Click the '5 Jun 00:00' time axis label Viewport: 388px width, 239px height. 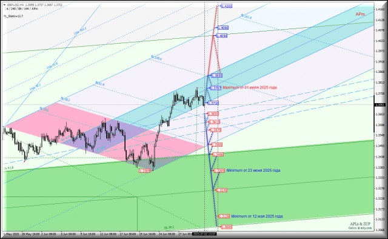click(x=68, y=234)
